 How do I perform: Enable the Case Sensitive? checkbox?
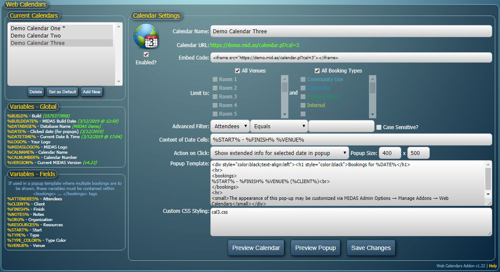[379, 127]
